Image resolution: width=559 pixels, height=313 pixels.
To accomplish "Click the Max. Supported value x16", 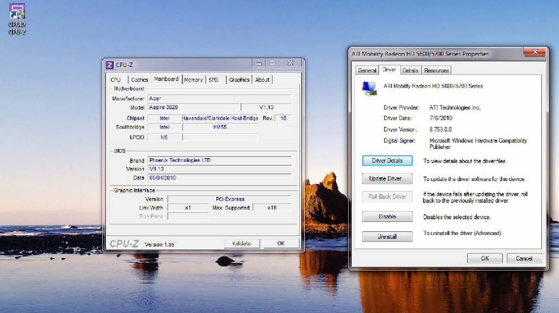I will coord(272,208).
